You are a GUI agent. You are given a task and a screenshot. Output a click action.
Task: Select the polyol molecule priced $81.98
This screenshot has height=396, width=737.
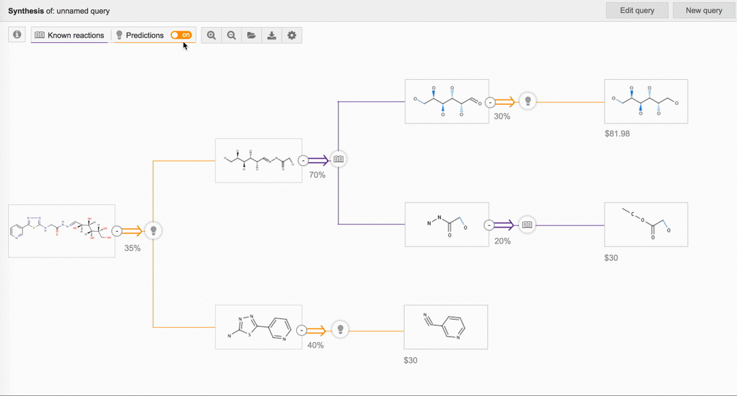[x=646, y=102]
